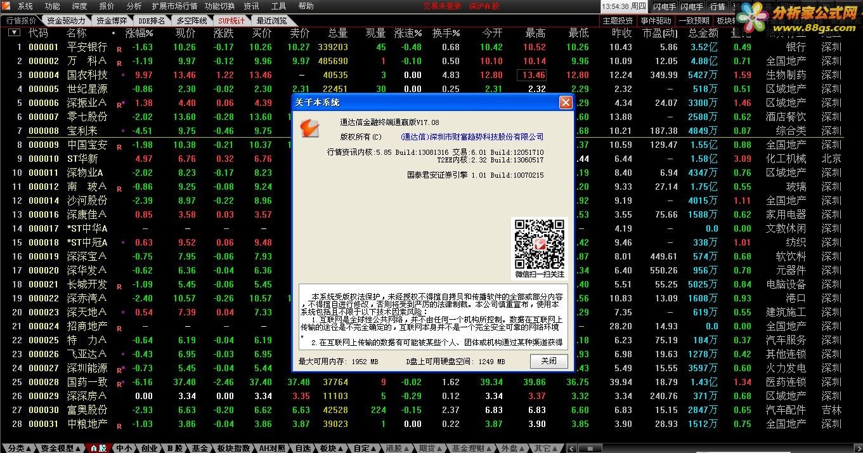863x453 pixels.
Task: Select the 创业 bottom market tab
Action: 149,448
